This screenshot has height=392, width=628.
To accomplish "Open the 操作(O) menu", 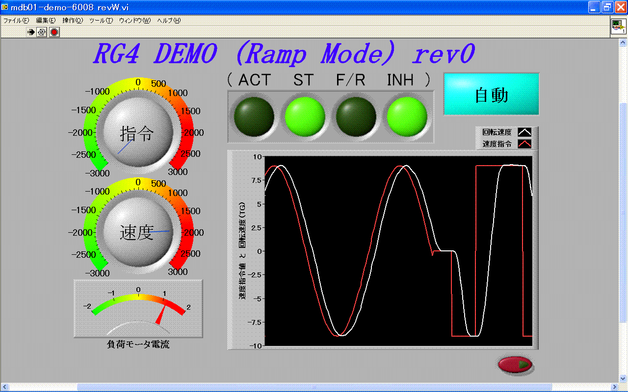I will [x=73, y=21].
